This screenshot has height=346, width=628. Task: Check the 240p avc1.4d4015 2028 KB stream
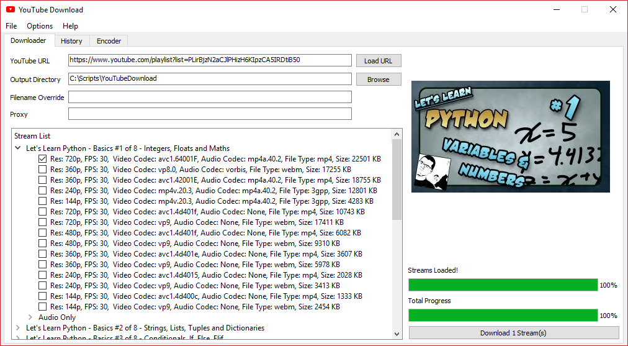(x=42, y=275)
